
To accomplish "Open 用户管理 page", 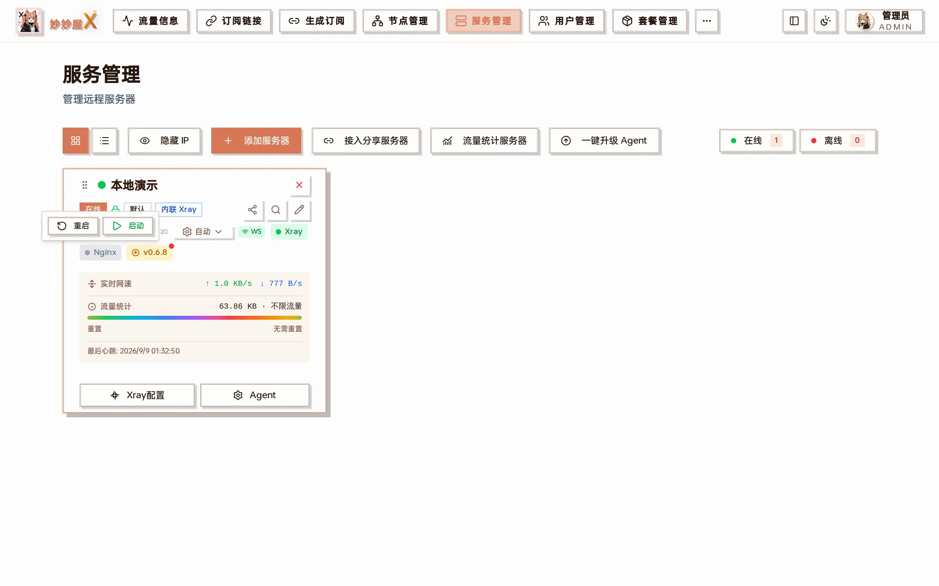I will point(567,21).
